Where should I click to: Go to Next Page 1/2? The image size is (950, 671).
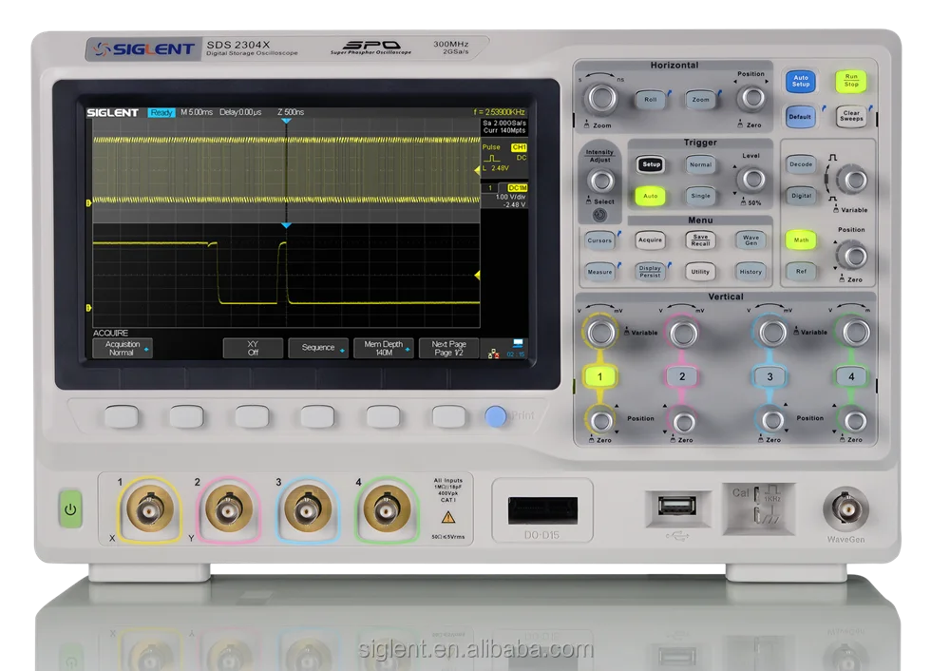click(x=449, y=348)
